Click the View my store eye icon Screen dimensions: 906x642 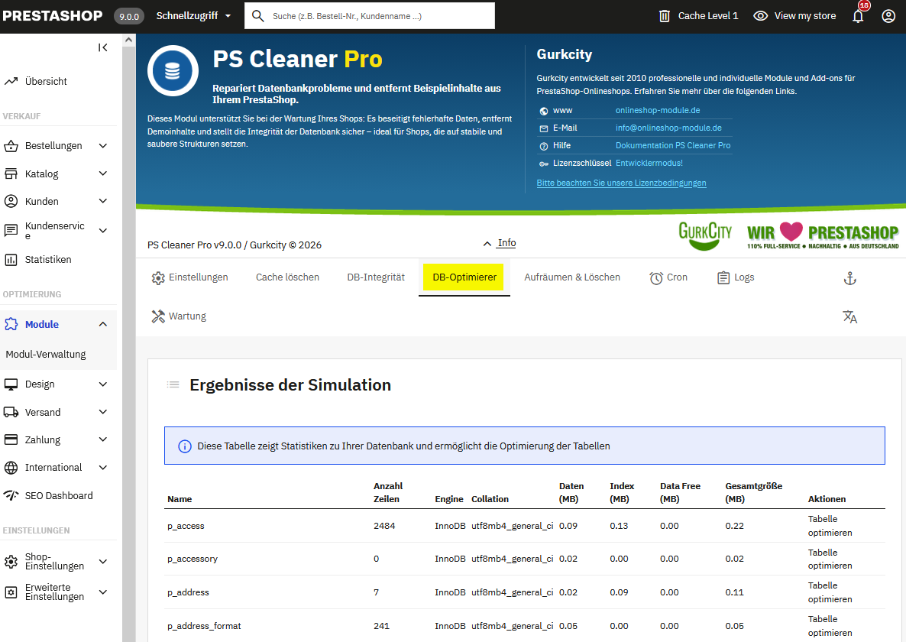point(760,16)
